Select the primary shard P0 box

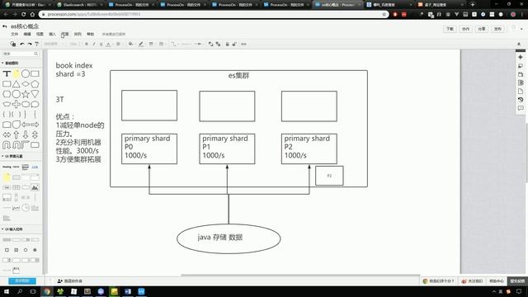click(149, 148)
